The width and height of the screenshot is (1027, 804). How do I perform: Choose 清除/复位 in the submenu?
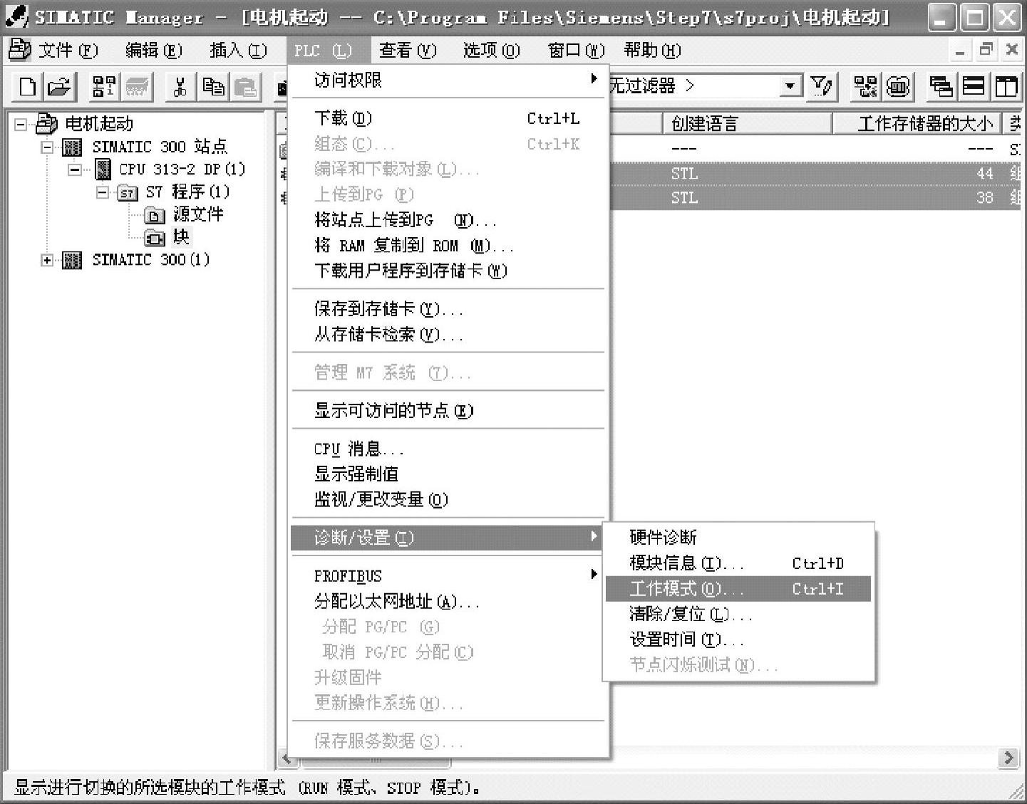[x=738, y=614]
